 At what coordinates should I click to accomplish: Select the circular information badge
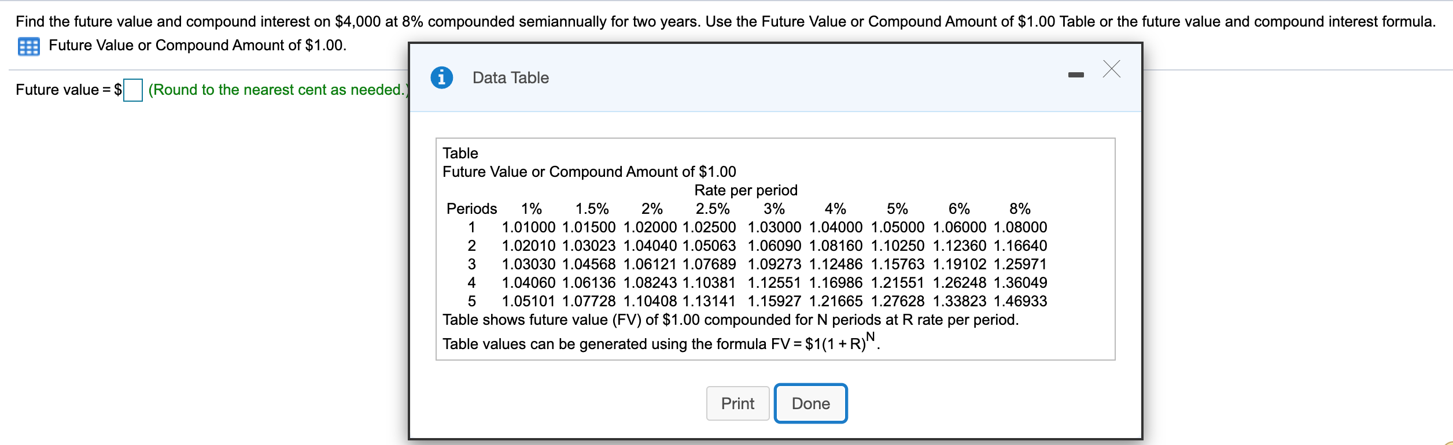(443, 77)
